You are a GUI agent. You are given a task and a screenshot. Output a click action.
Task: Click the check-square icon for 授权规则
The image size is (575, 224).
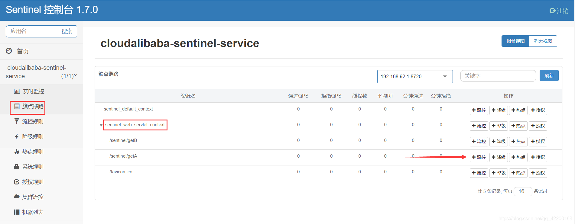[17, 182]
